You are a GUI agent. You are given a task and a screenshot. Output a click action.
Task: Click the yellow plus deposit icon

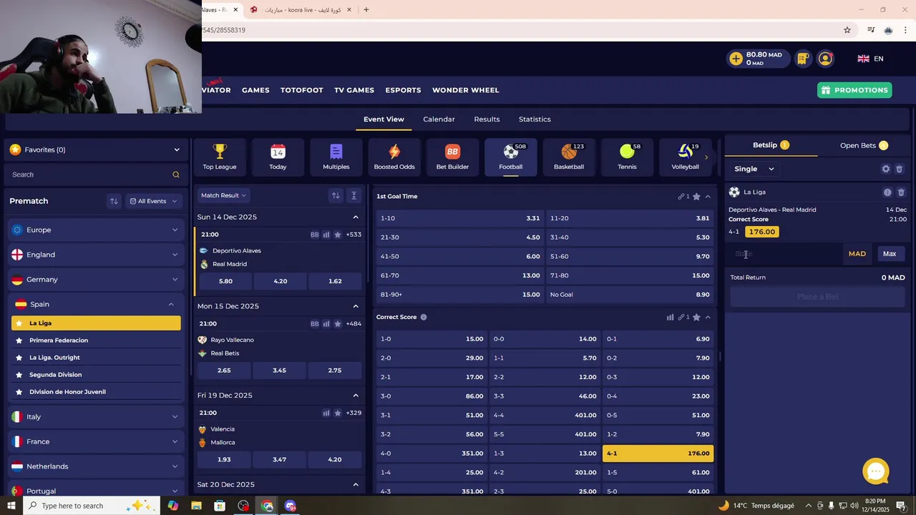[736, 59]
